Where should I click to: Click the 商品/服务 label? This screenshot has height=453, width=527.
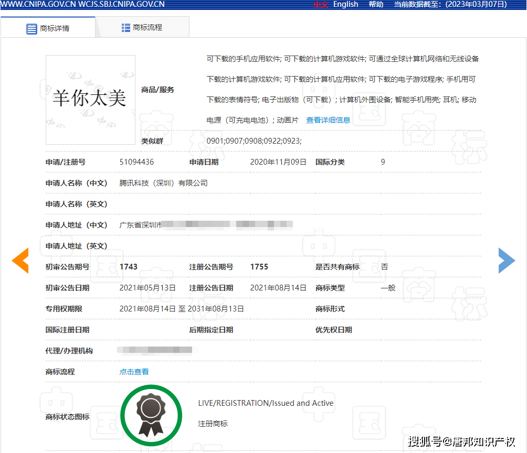pos(157,90)
